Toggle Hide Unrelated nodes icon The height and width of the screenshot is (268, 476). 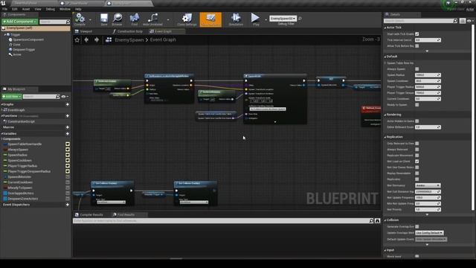(152, 18)
